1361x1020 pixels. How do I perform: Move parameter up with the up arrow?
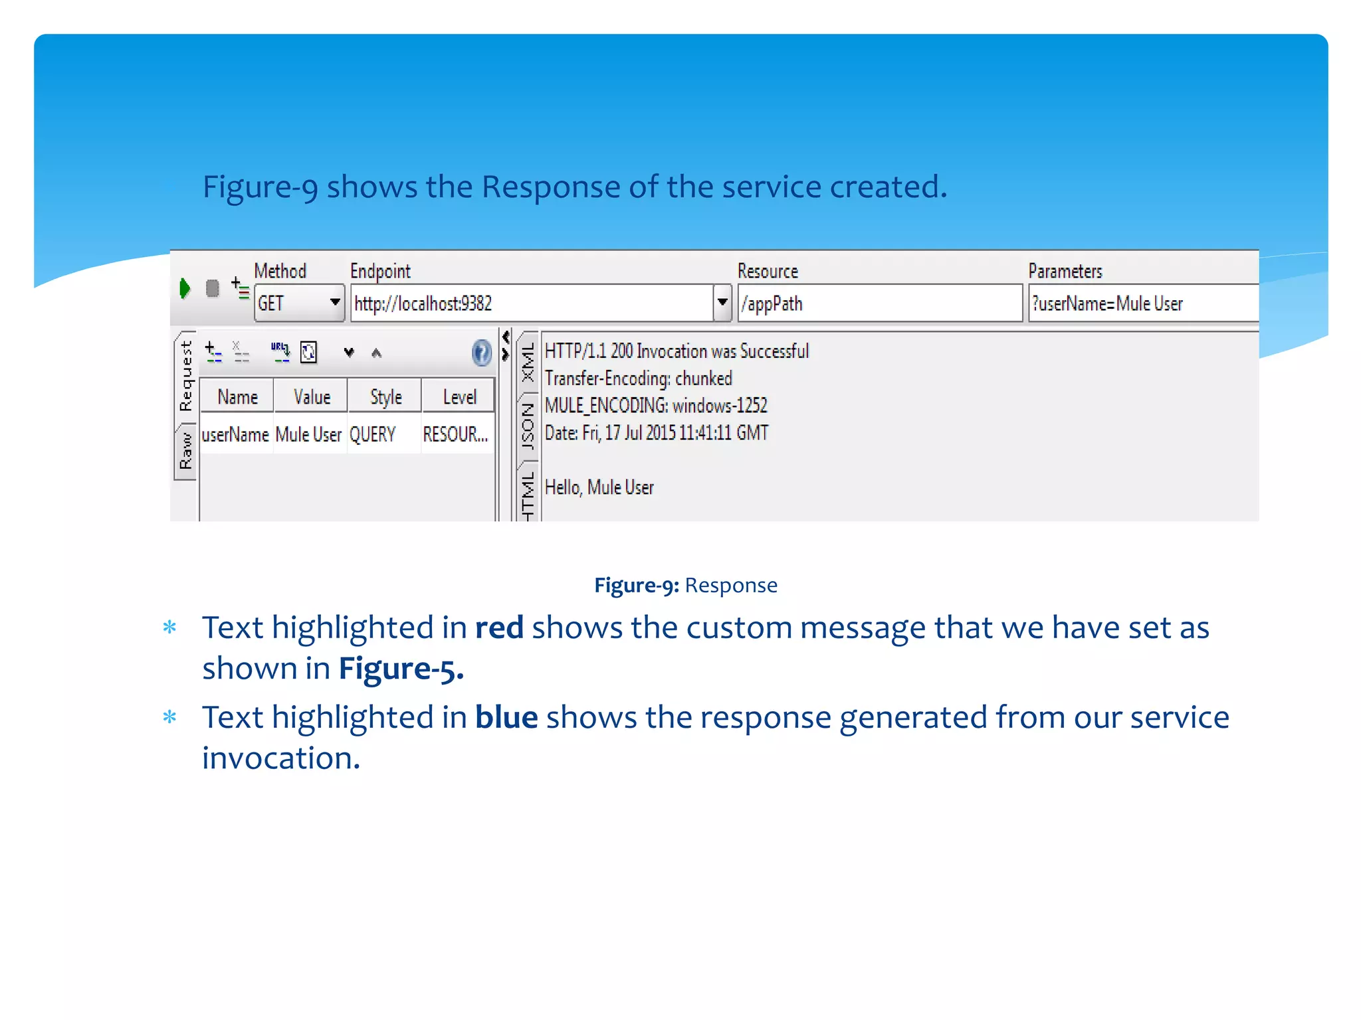click(x=377, y=353)
